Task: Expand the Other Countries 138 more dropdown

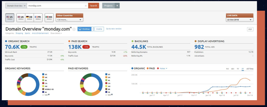Action: pyautogui.click(x=70, y=20)
